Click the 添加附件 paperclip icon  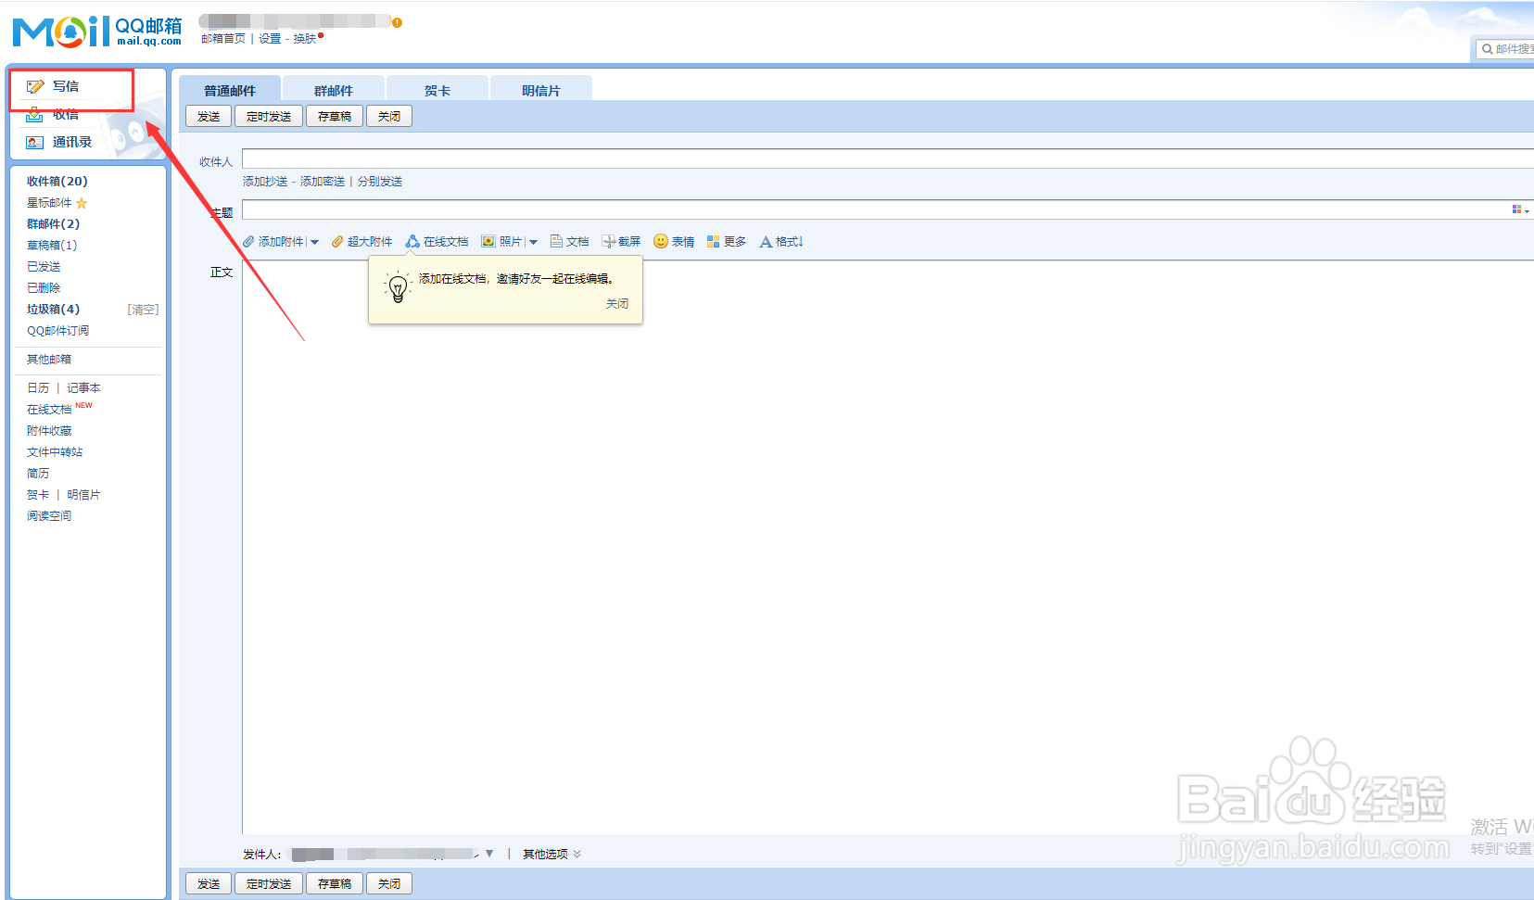click(248, 242)
